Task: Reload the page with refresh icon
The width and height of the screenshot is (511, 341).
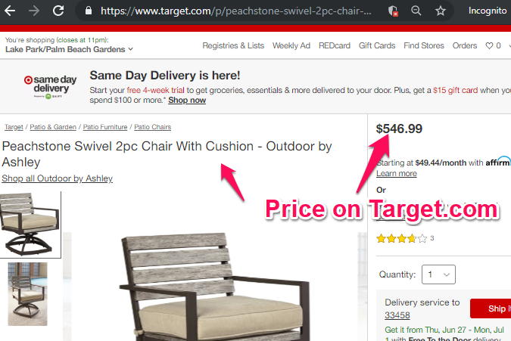Action: pyautogui.click(x=58, y=11)
